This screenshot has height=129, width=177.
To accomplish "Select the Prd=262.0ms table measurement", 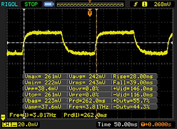I will click(87, 101).
